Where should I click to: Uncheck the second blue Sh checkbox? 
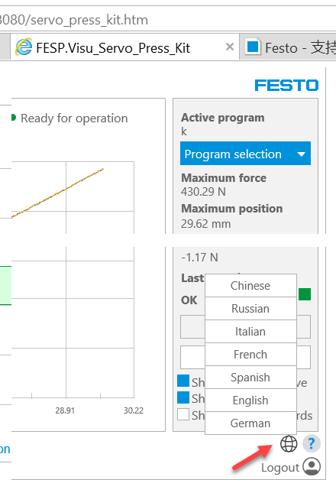(x=183, y=397)
